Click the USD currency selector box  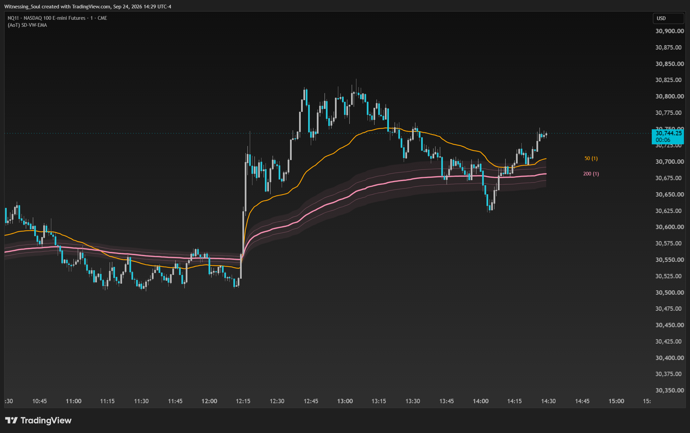click(668, 18)
